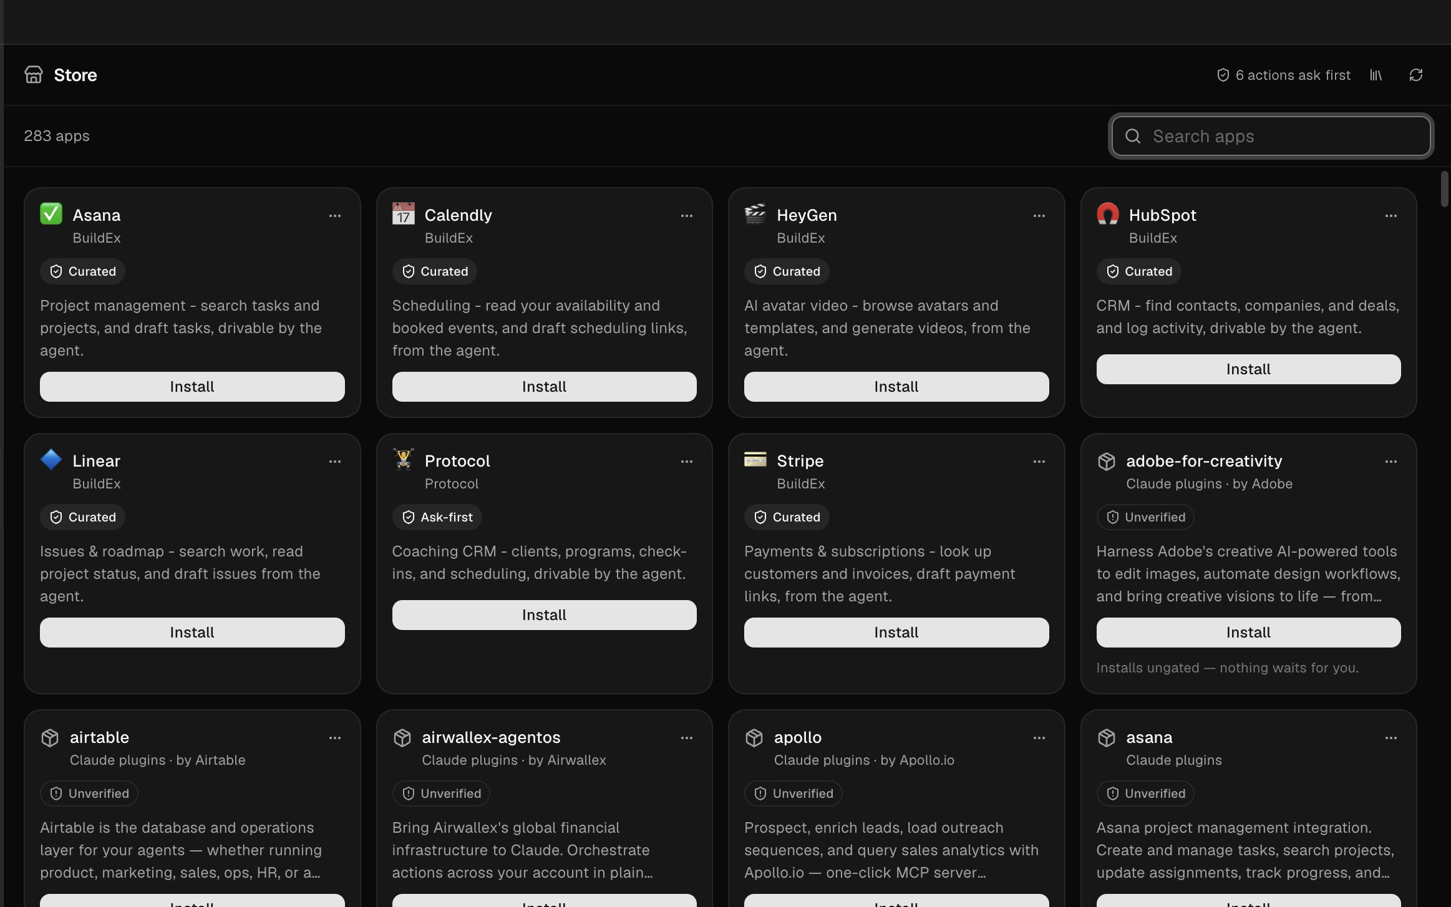Open more options menu on apollo card

point(1039,738)
